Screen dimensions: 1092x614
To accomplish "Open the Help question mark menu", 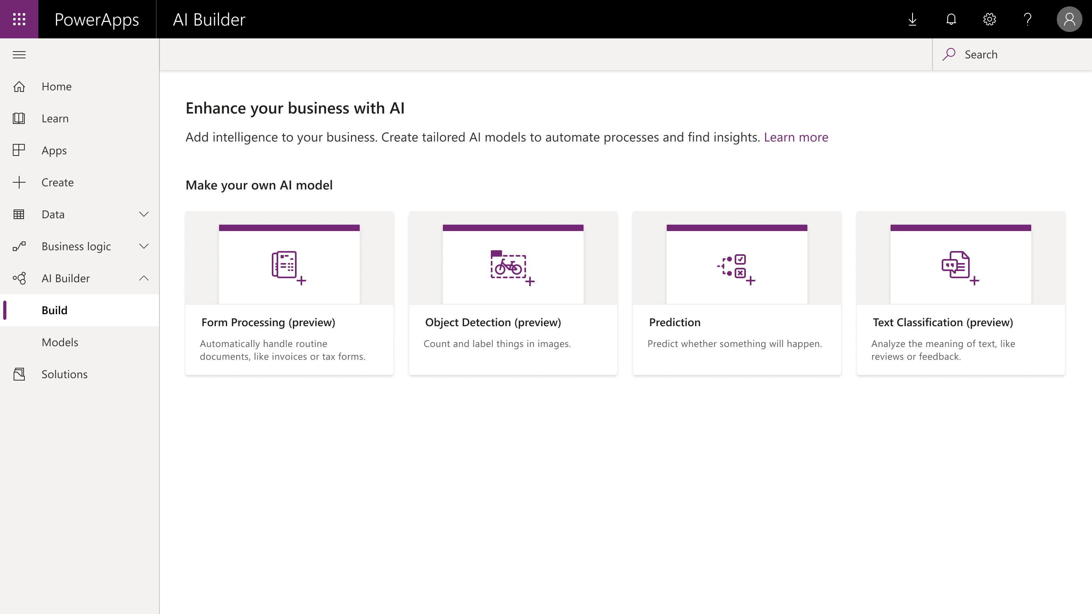I will coord(1028,19).
